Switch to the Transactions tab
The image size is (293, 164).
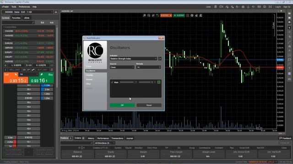tap(117, 138)
